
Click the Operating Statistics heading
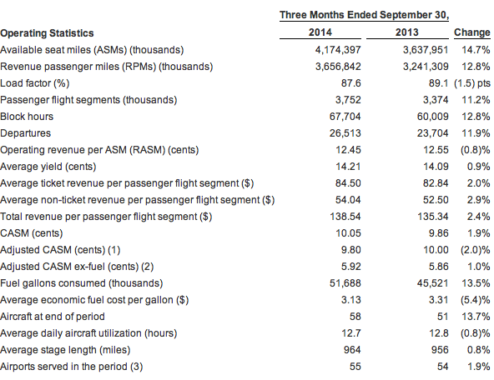coord(47,33)
